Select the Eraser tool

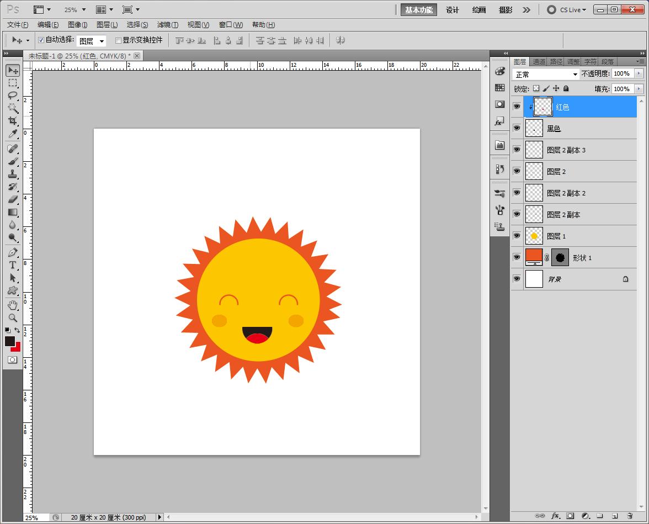tap(13, 199)
